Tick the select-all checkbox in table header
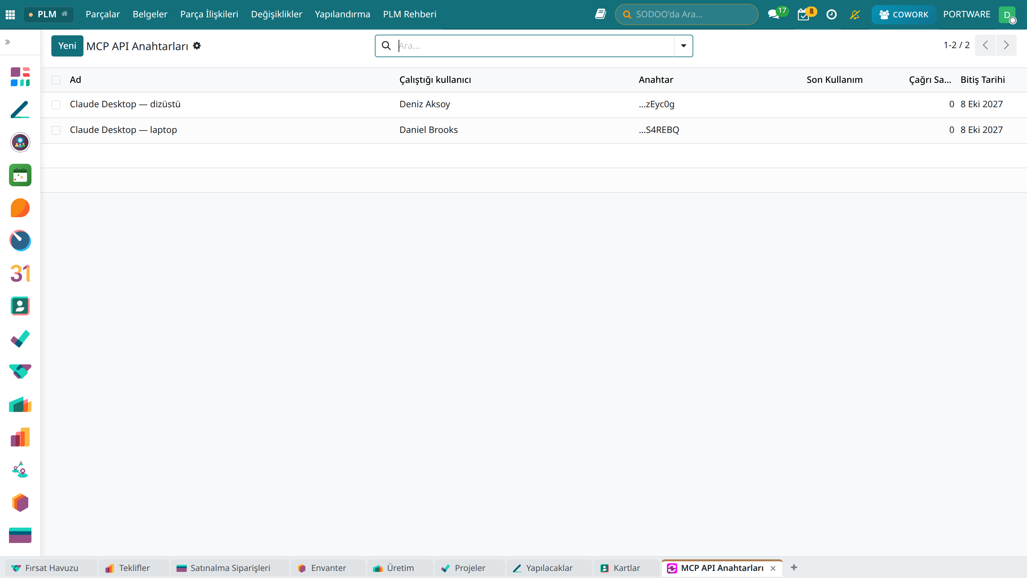The width and height of the screenshot is (1027, 578). coord(56,80)
